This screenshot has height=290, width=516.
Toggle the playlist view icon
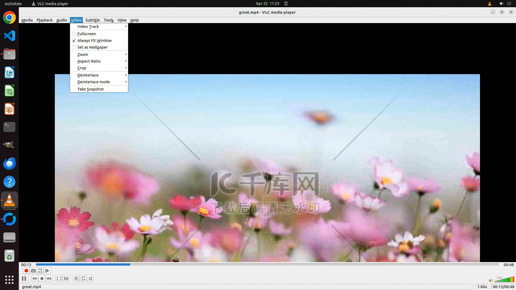pyautogui.click(x=76, y=278)
